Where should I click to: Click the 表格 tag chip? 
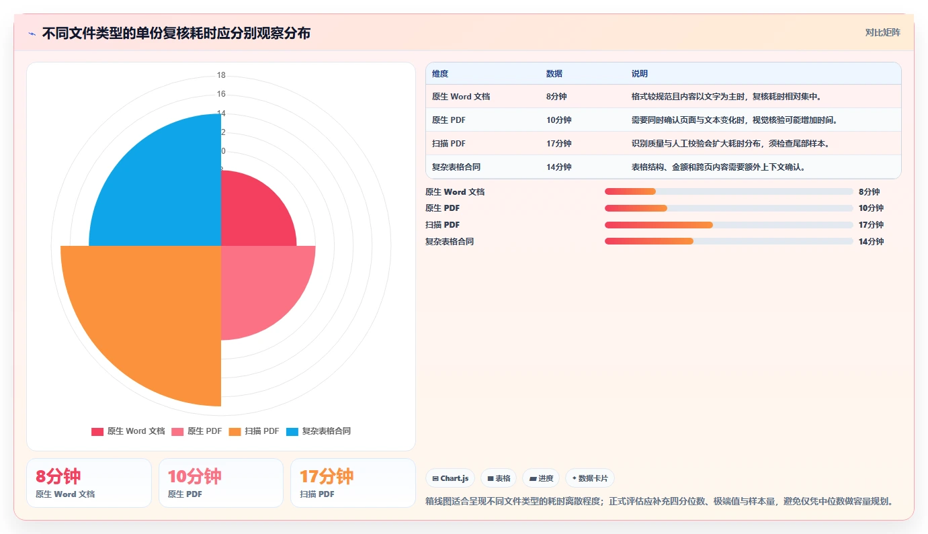click(x=499, y=478)
